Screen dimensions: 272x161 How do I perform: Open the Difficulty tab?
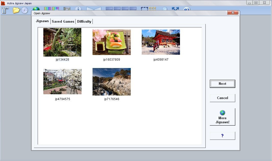point(84,21)
